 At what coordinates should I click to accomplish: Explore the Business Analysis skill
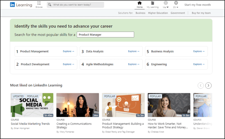point(199,51)
